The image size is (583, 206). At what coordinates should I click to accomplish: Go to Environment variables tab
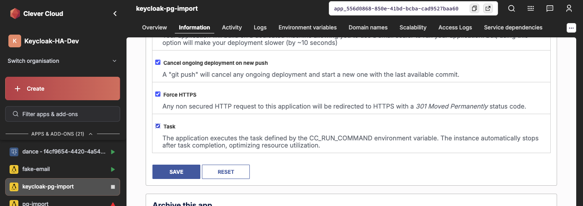coord(308,27)
